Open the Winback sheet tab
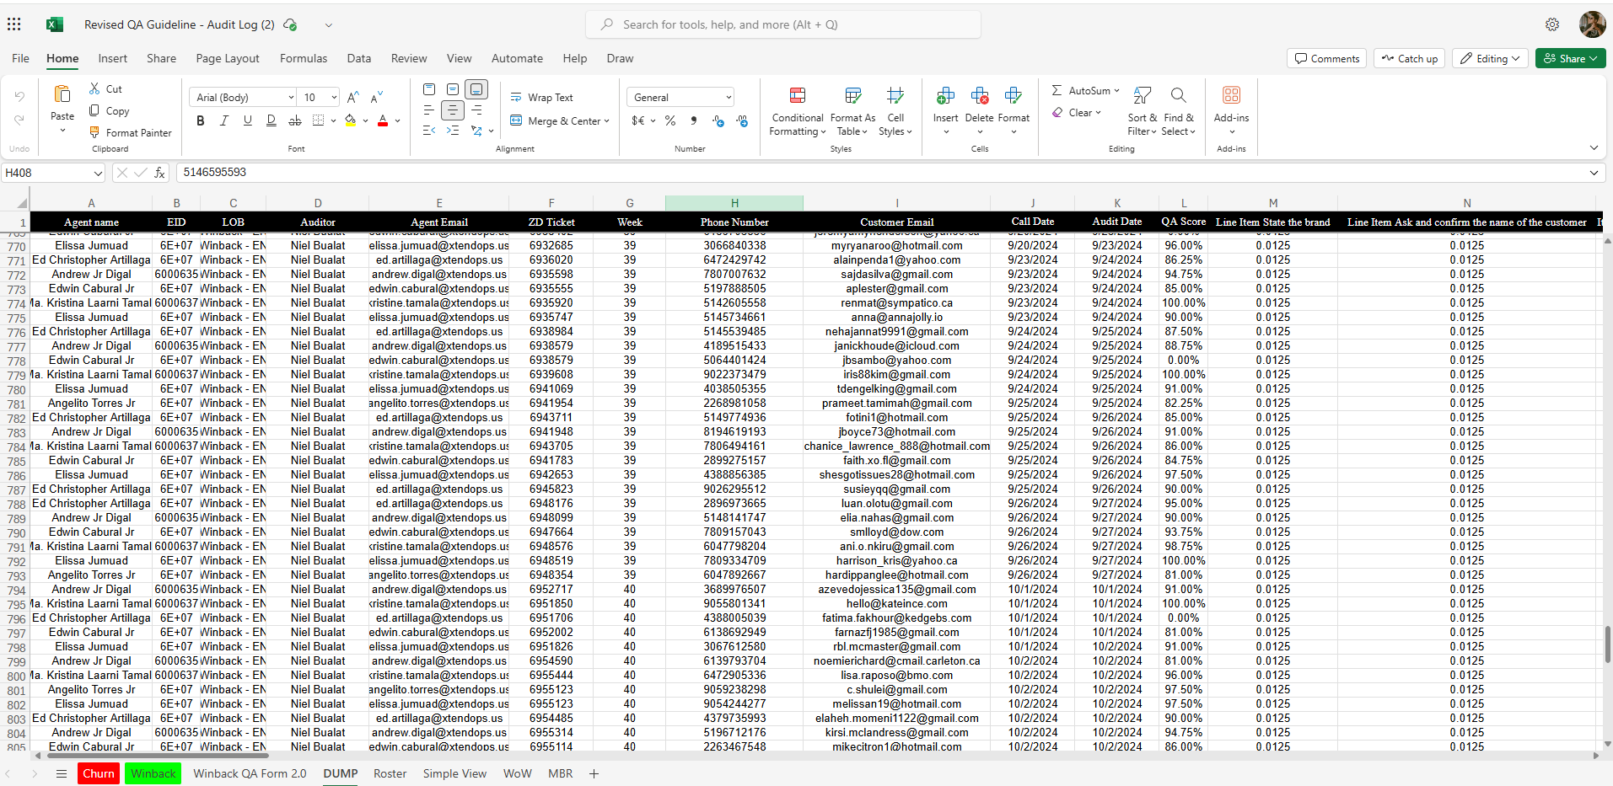This screenshot has width=1613, height=786. click(x=153, y=773)
